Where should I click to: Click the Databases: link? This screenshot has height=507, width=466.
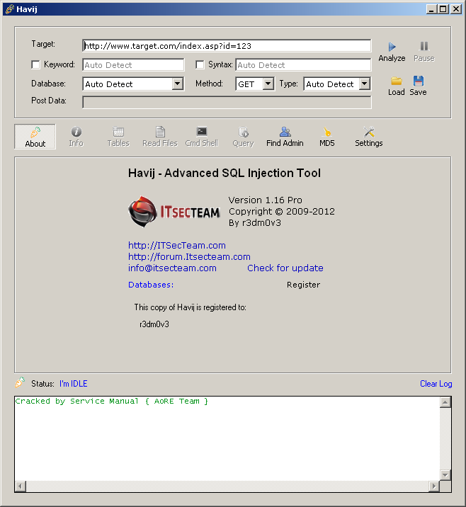tap(151, 285)
